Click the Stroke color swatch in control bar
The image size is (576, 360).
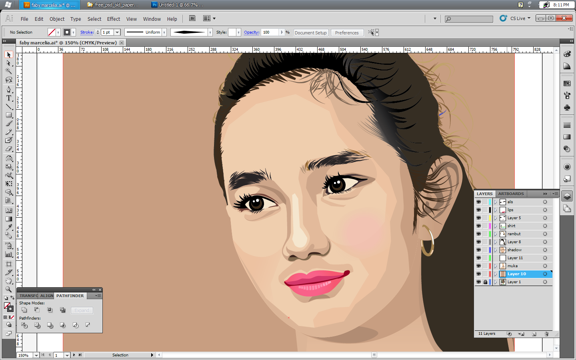click(x=67, y=32)
